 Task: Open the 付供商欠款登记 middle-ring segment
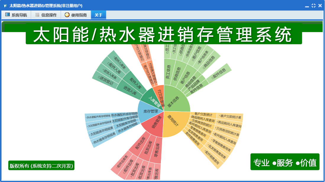pos(153,73)
